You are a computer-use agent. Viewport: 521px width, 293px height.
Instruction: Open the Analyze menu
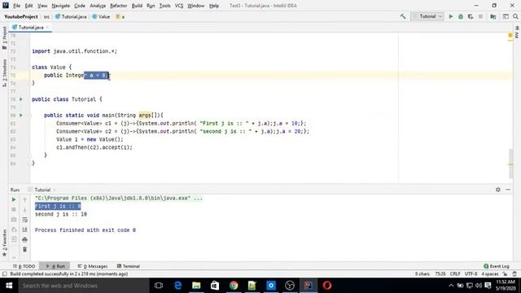98,6
